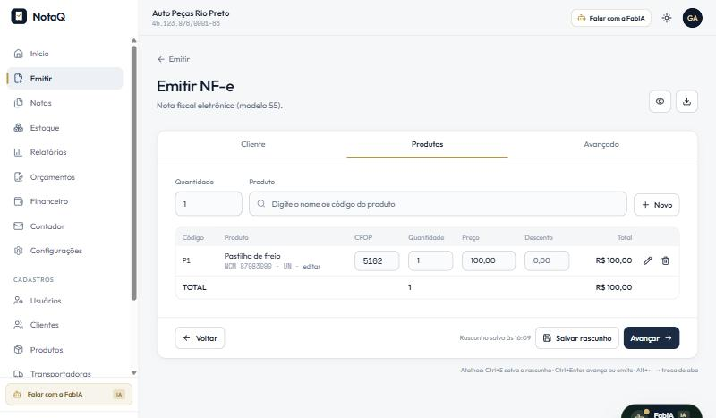Click the editar link under Pastilha de freio
Screen dimensions: 716x418
pos(311,267)
